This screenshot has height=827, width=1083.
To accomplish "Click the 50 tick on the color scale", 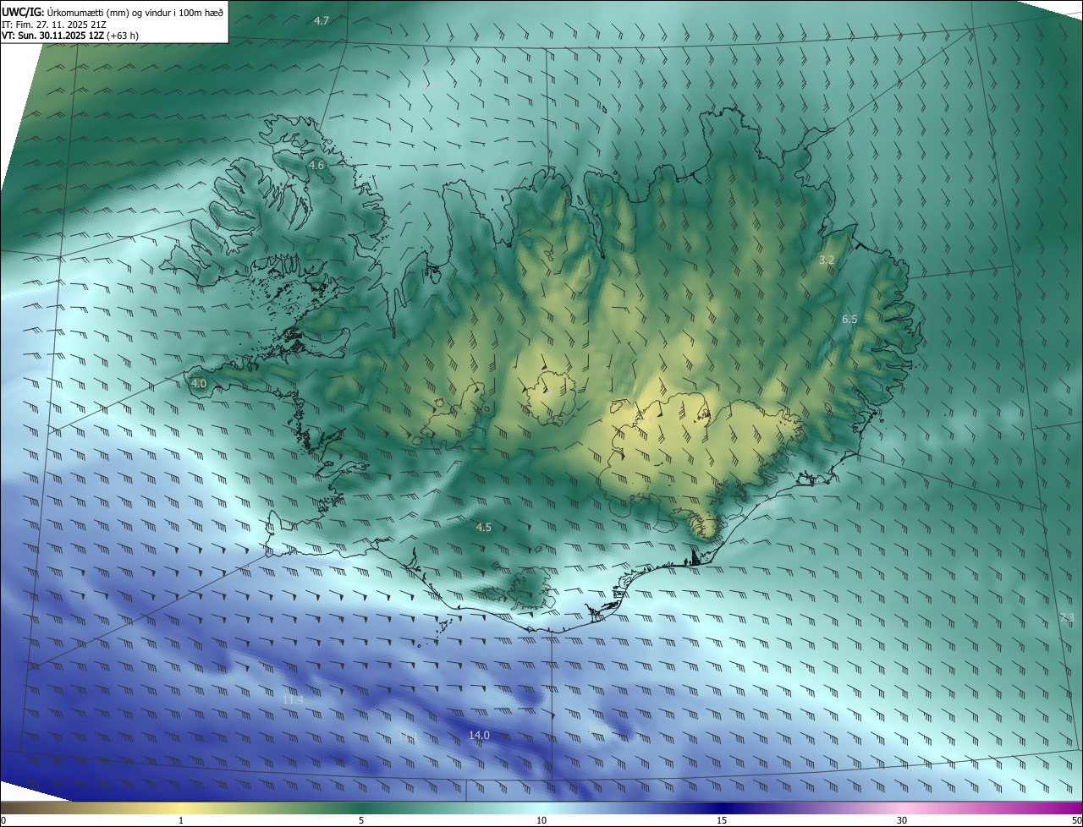I will pyautogui.click(x=1076, y=820).
